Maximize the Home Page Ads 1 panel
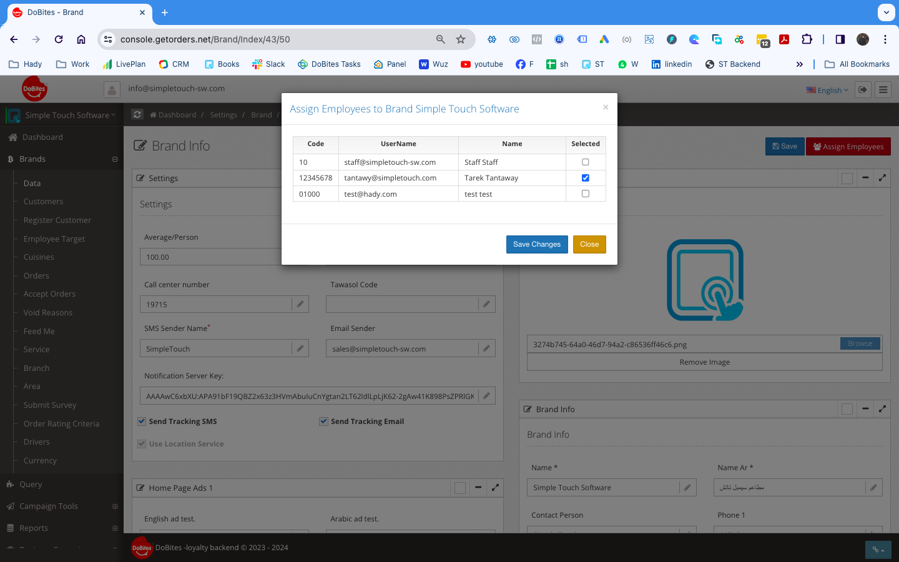Viewport: 899px width, 562px height. coord(495,488)
